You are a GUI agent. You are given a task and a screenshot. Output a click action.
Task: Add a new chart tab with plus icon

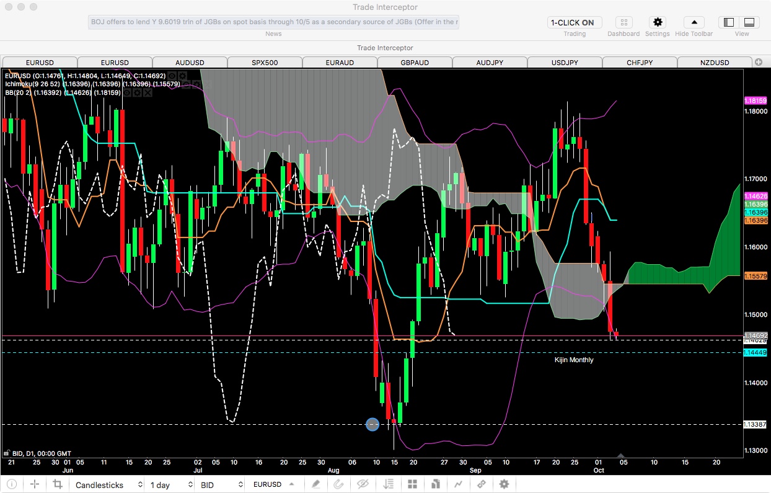tap(759, 62)
